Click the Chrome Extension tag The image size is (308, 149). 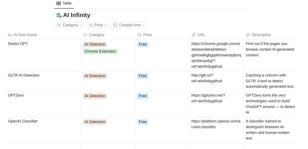click(x=100, y=51)
